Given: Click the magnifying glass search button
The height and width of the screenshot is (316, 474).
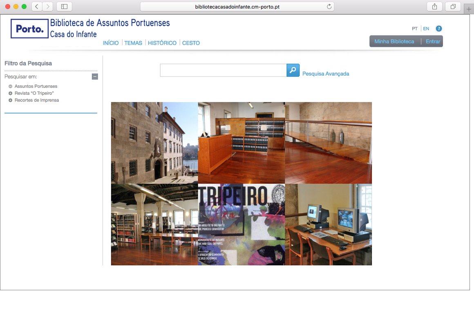Looking at the screenshot, I should (x=293, y=70).
